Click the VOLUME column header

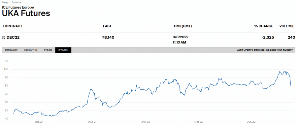(286, 26)
